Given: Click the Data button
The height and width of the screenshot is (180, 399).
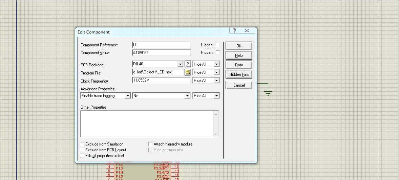Looking at the screenshot, I should pyautogui.click(x=239, y=65).
